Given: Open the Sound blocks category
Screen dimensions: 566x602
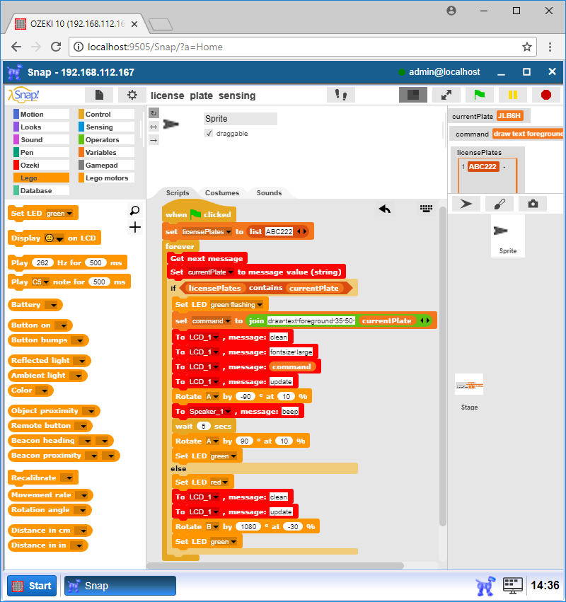Looking at the screenshot, I should (41, 139).
